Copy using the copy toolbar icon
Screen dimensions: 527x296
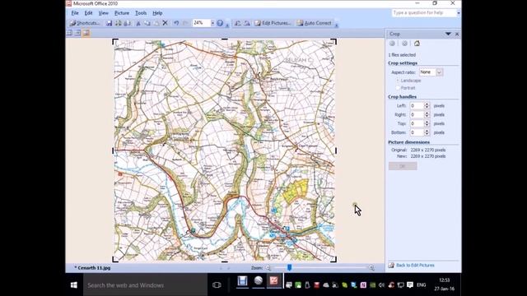click(x=147, y=23)
